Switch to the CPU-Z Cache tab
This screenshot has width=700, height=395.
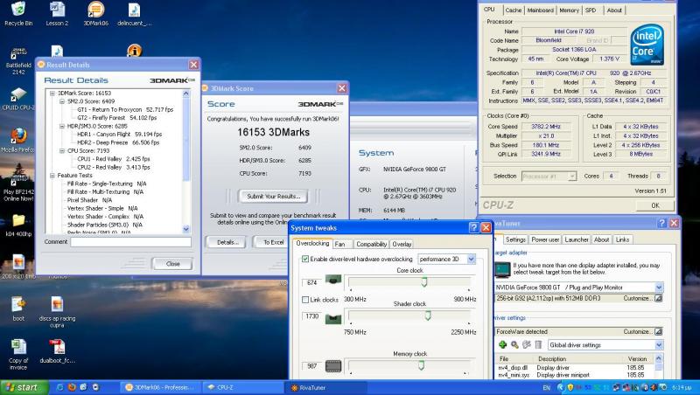click(514, 10)
